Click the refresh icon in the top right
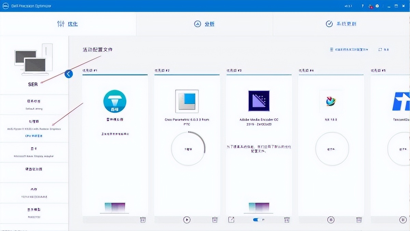Image resolution: width=410 pixels, height=231 pixels. tap(380, 50)
